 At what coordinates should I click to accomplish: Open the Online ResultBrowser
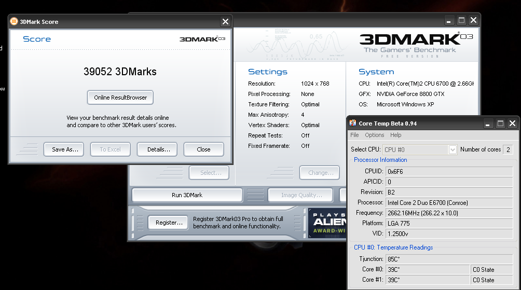(120, 98)
